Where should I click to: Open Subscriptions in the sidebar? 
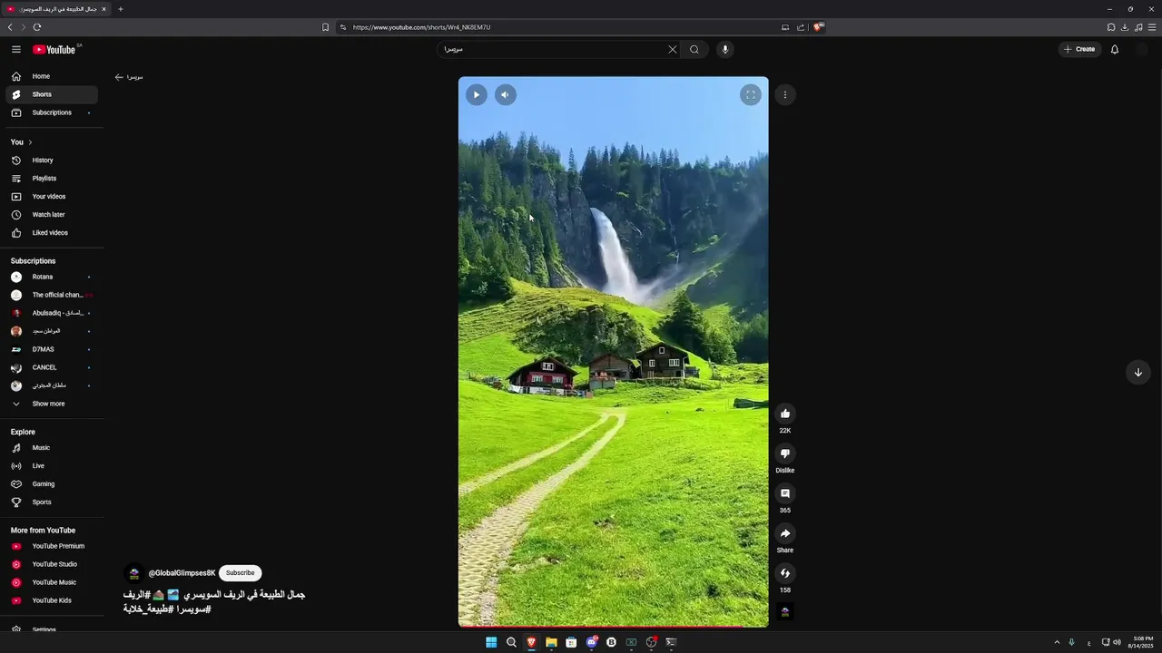[52, 112]
